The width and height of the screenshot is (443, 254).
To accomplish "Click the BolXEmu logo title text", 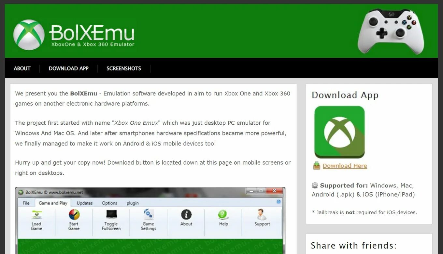I will (x=92, y=32).
